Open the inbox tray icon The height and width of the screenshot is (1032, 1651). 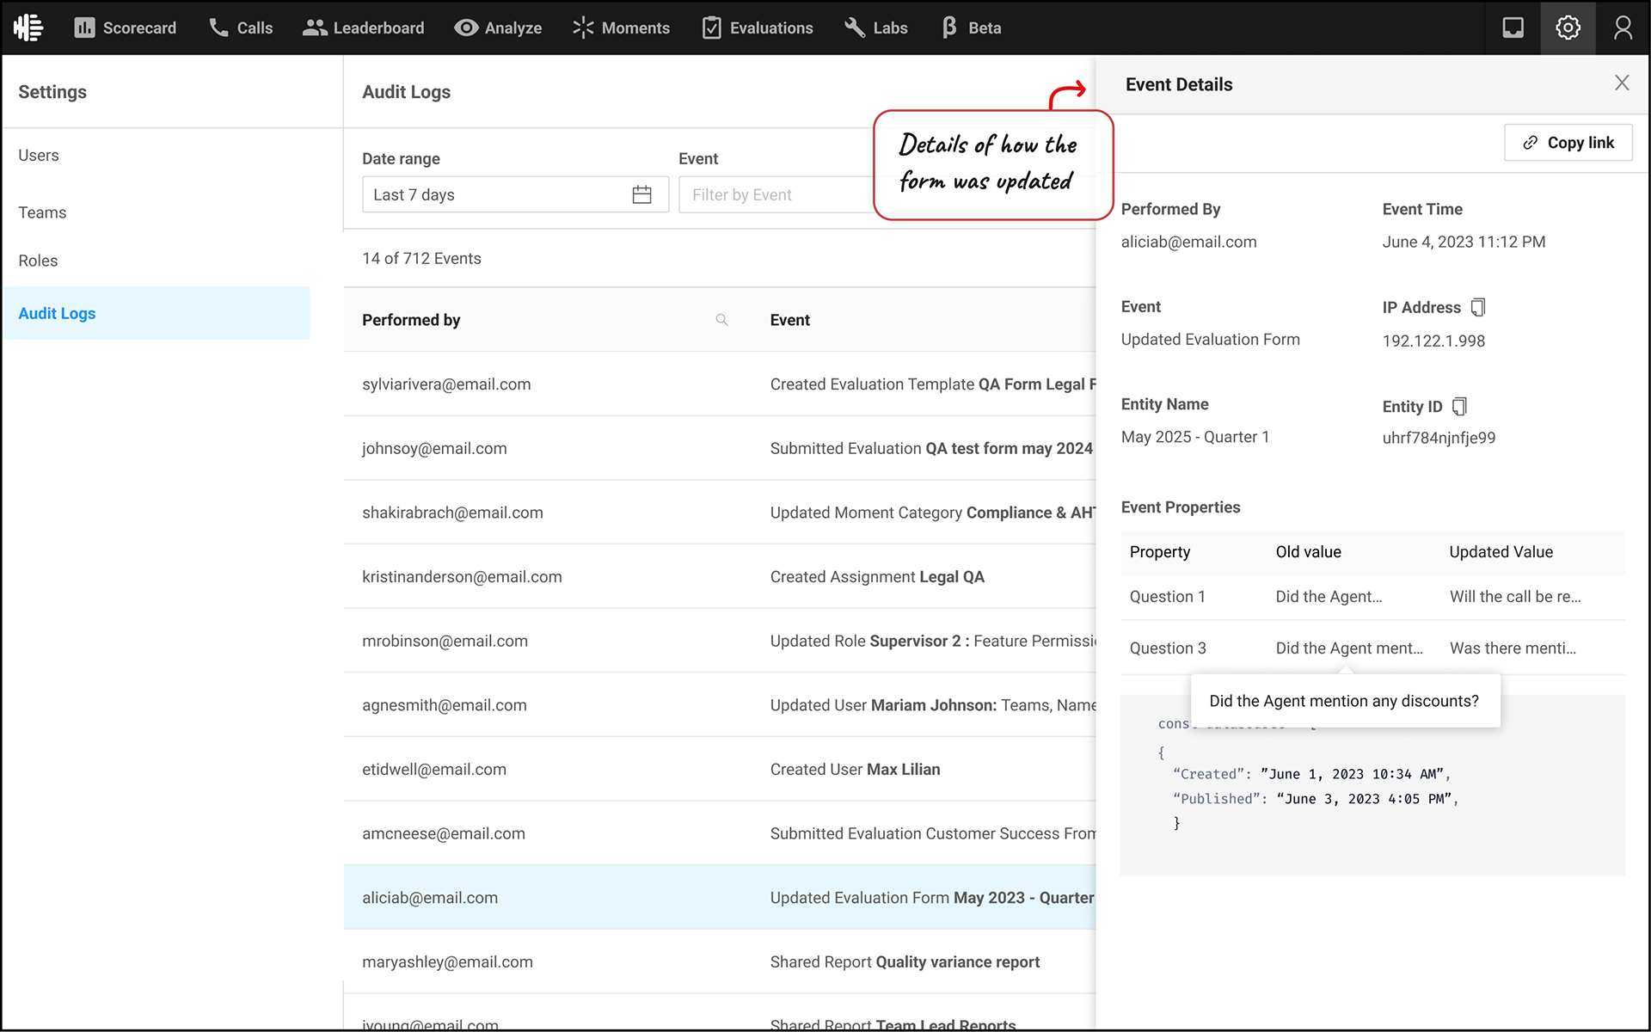tap(1513, 28)
